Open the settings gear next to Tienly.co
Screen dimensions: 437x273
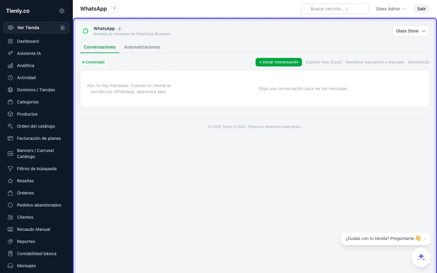[62, 11]
